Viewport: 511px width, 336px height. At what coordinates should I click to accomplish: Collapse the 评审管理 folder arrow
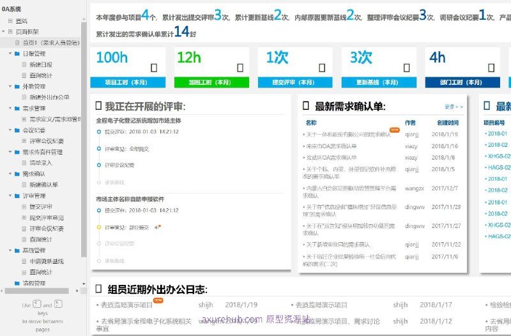pos(10,195)
